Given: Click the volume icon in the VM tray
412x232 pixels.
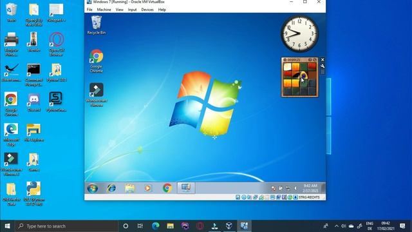Looking at the screenshot, I should coord(295,188).
